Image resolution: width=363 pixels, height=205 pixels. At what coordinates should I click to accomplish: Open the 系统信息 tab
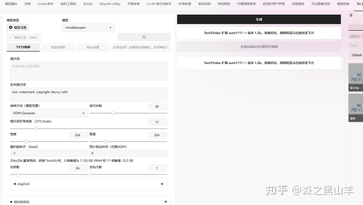[204, 4]
